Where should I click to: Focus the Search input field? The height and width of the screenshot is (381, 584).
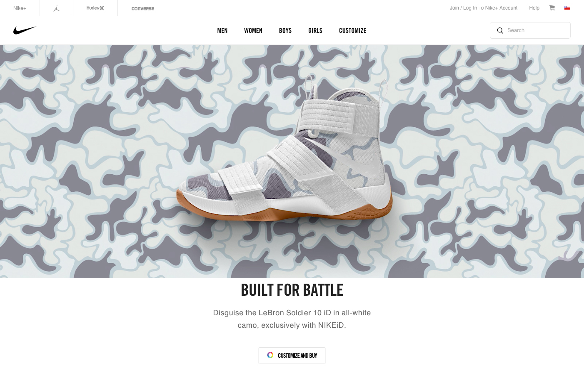(x=530, y=30)
